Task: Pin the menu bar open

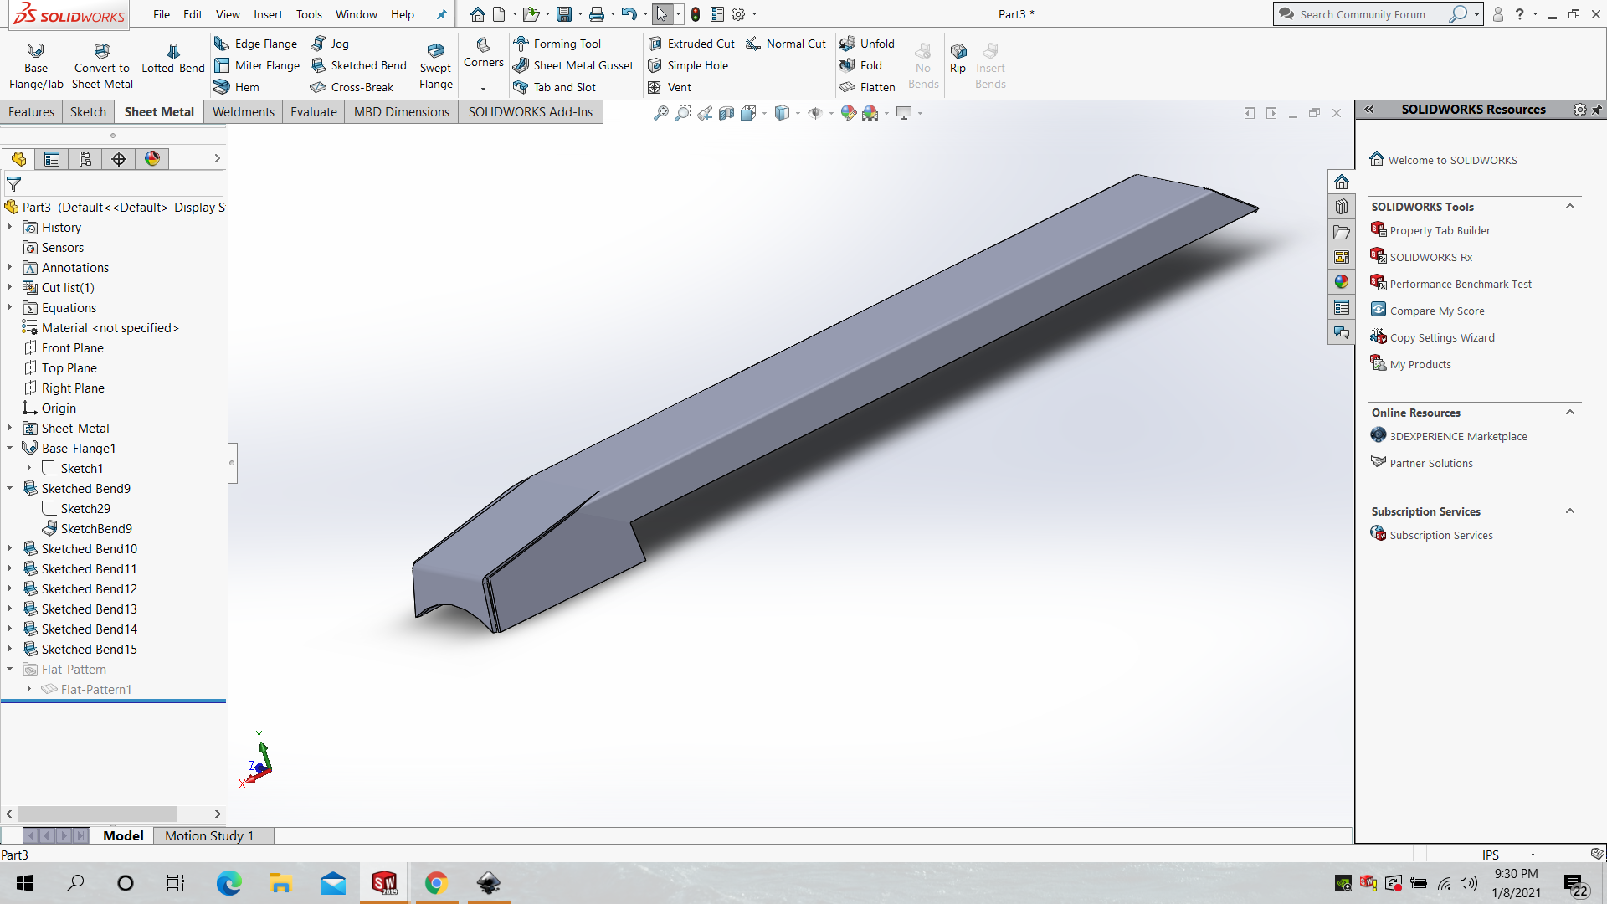Action: 442,14
